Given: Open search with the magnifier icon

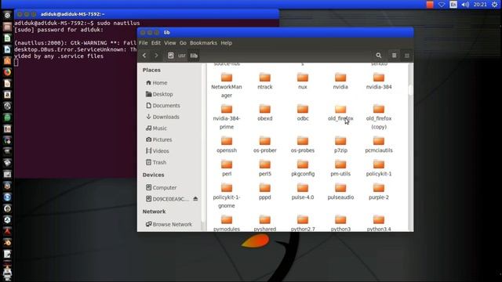Looking at the screenshot, I should tap(379, 56).
